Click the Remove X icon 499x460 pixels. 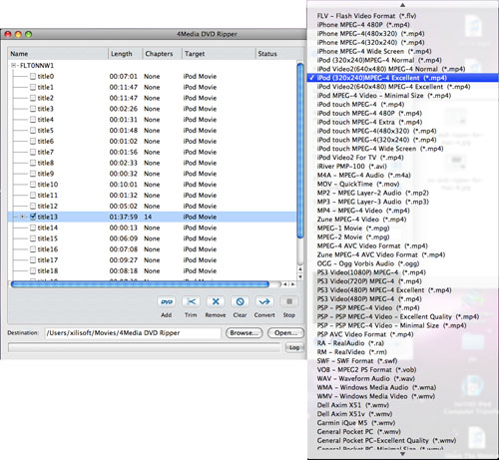click(x=216, y=302)
